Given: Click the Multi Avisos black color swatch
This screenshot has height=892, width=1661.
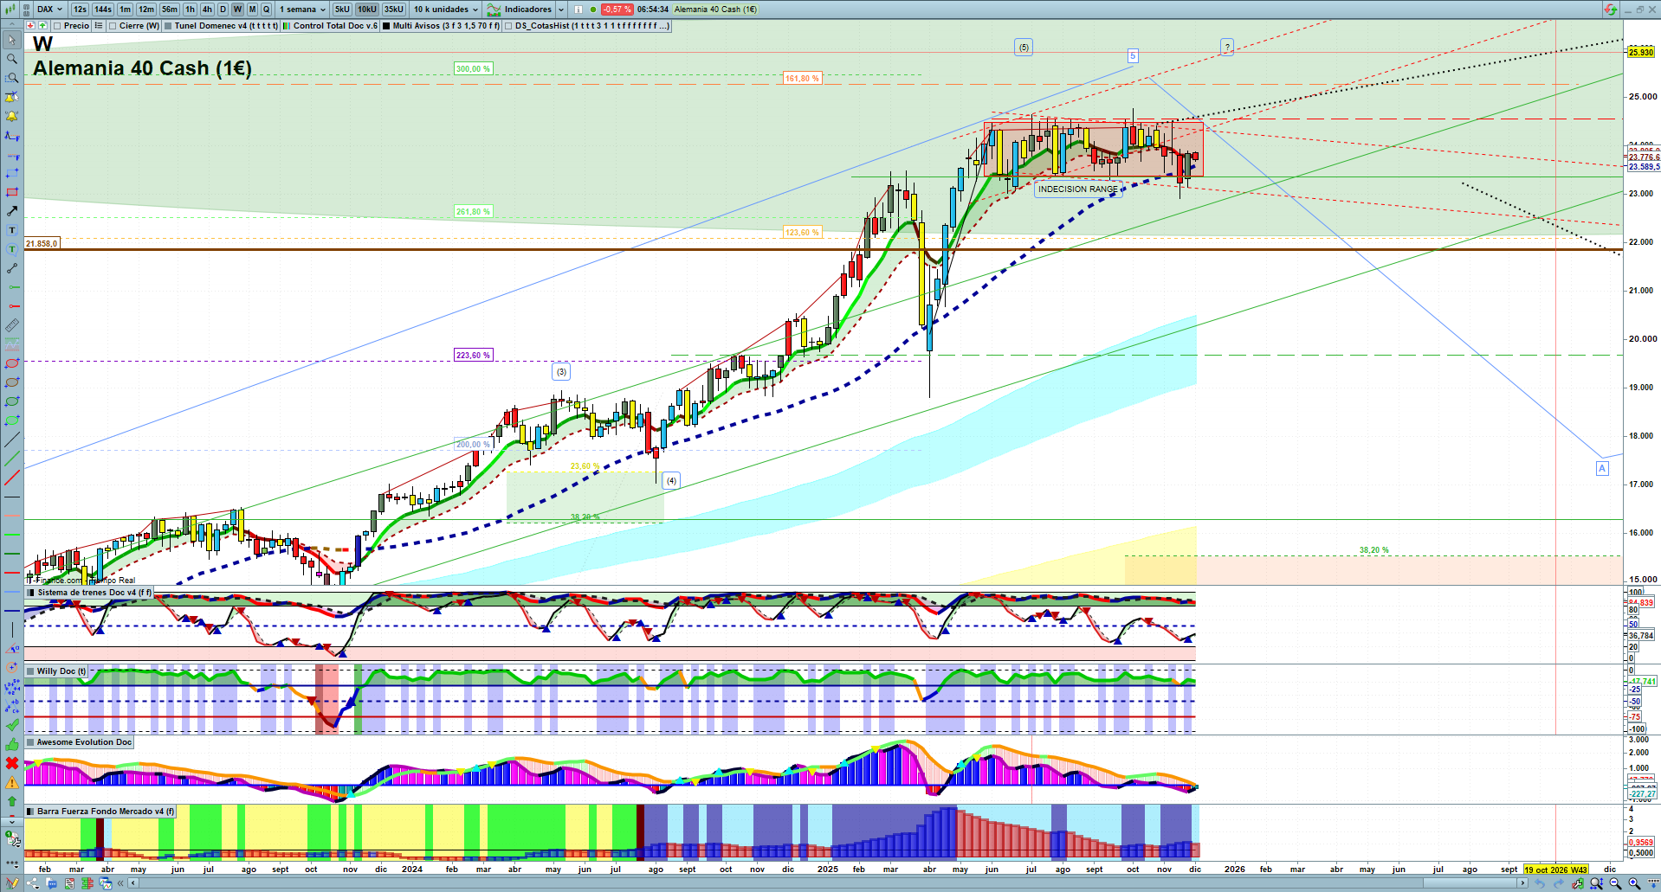Looking at the screenshot, I should (x=386, y=26).
